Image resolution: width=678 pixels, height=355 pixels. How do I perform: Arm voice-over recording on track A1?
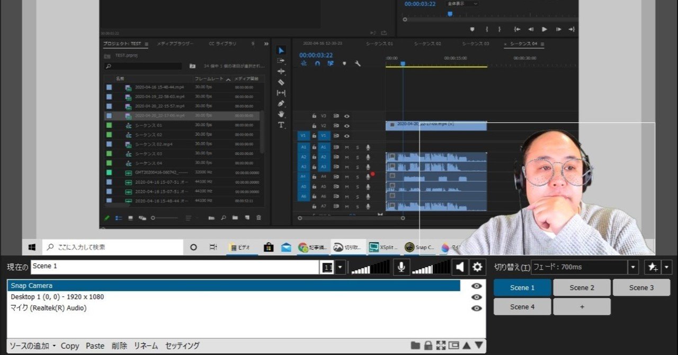point(368,147)
